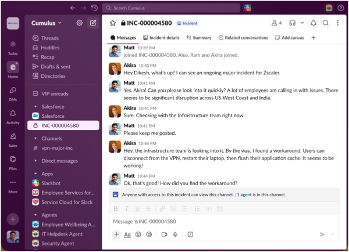Select the Add canvas tab
The width and height of the screenshot is (349, 252).
point(289,38)
